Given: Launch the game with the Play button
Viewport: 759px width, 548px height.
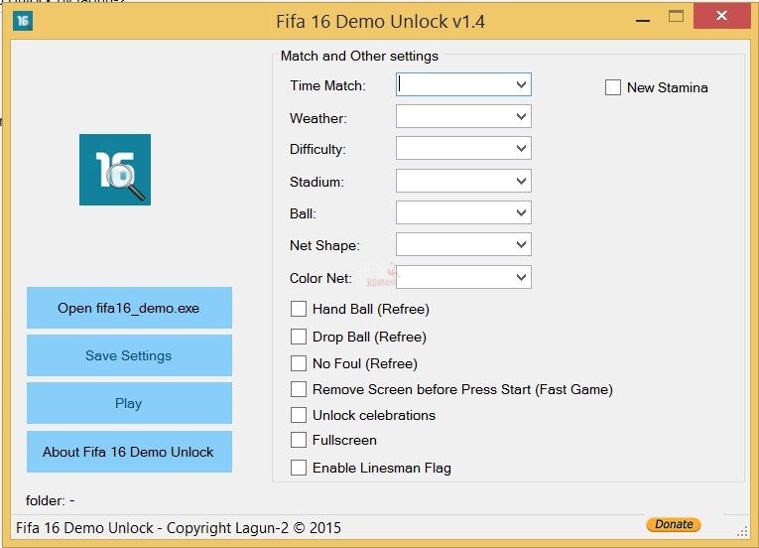Looking at the screenshot, I should pos(129,403).
